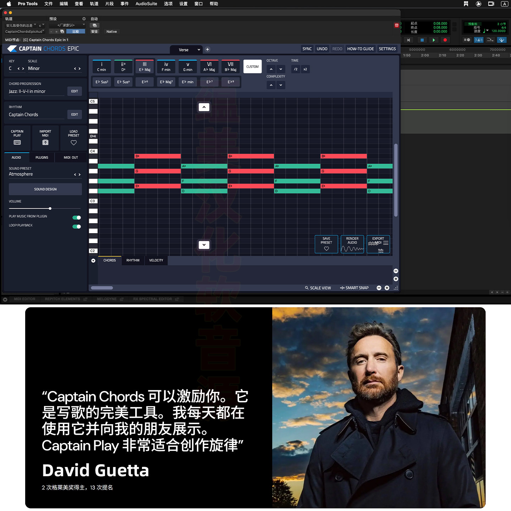Switch to the Velocity tab
The width and height of the screenshot is (511, 511).
pyautogui.click(x=156, y=260)
